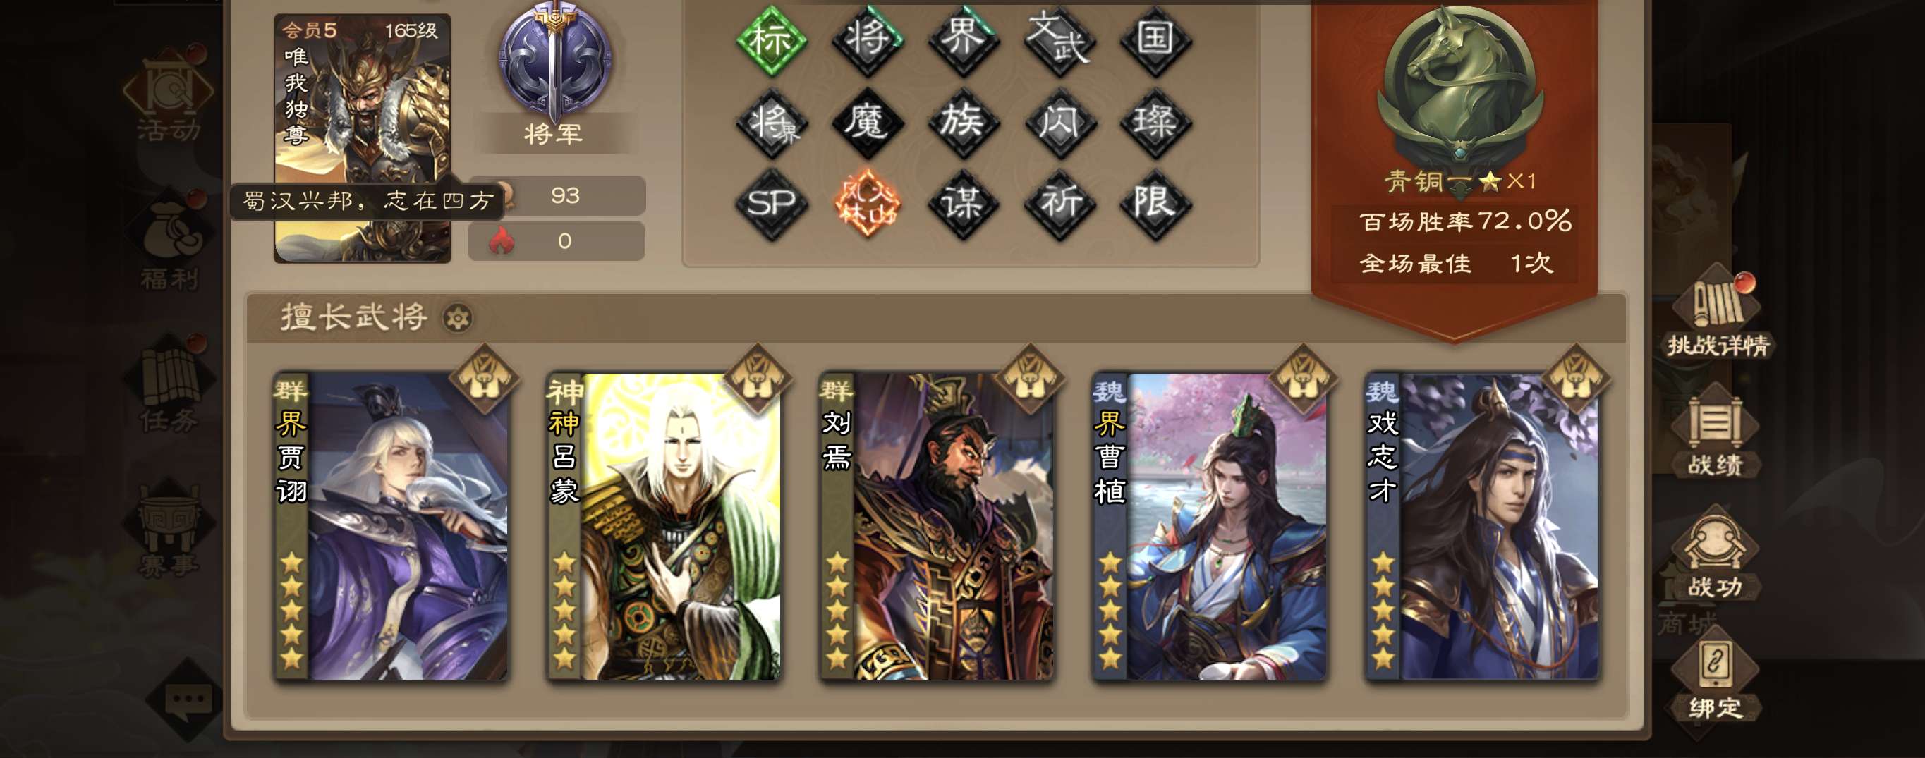
Task: Select the 族 diamond badge
Action: (964, 122)
